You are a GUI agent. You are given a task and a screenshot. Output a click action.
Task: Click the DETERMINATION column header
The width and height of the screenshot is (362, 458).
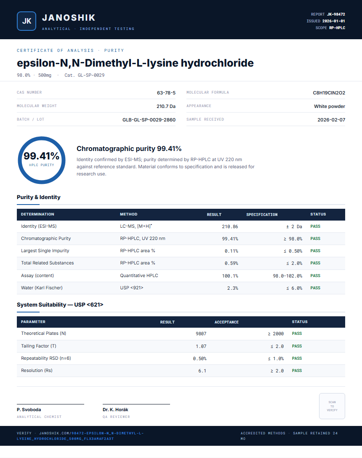37,214
